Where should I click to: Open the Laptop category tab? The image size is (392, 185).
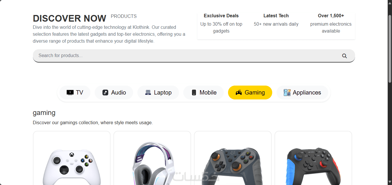click(x=158, y=92)
